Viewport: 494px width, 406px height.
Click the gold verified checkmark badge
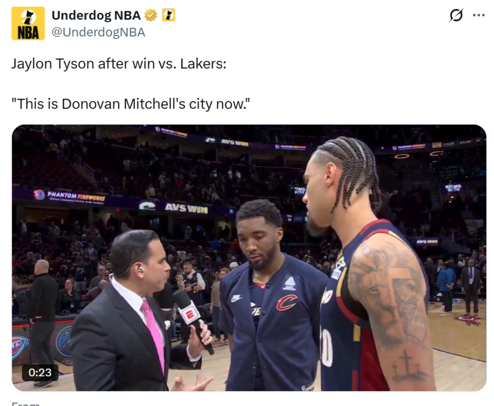click(151, 15)
